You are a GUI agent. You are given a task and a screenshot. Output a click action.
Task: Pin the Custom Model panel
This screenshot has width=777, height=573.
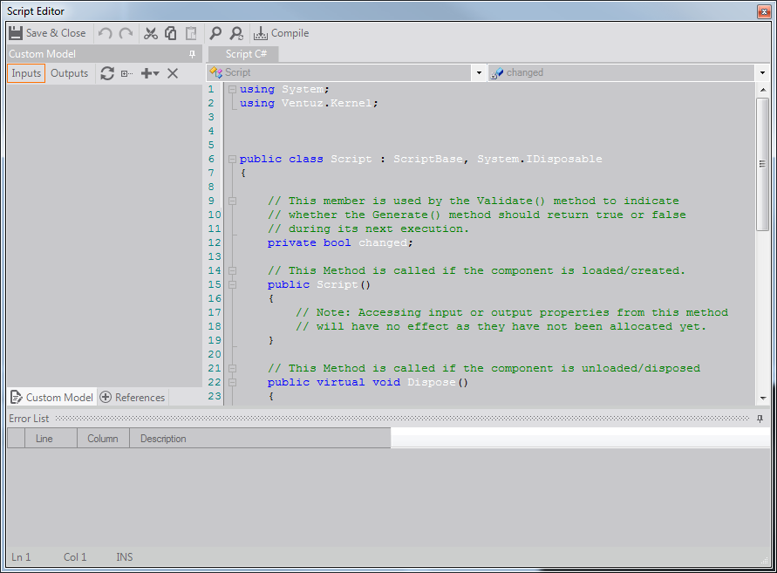coord(193,54)
